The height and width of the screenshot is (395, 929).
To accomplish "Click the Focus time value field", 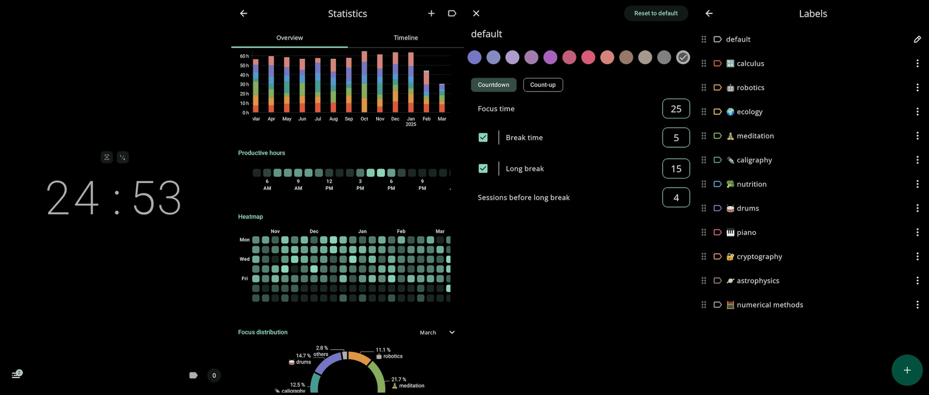I will pos(675,109).
